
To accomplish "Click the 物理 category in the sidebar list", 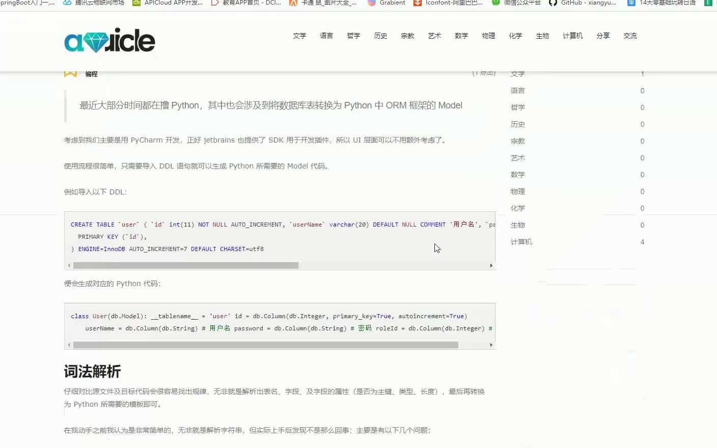I will (517, 191).
